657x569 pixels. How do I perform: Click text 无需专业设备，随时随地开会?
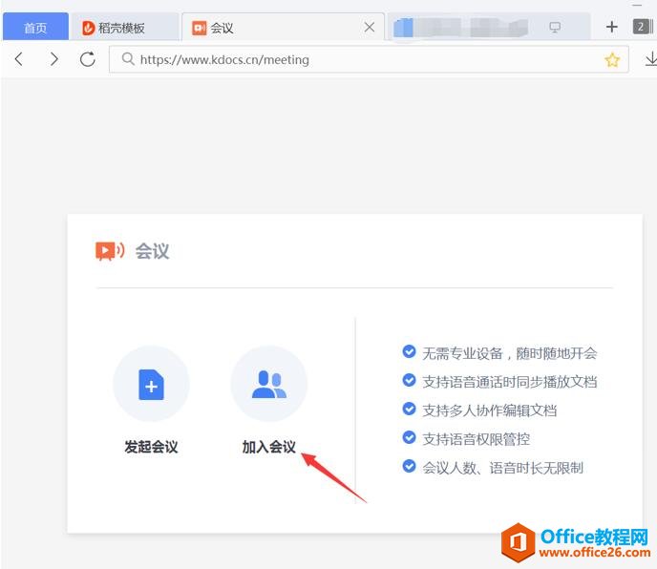click(510, 353)
